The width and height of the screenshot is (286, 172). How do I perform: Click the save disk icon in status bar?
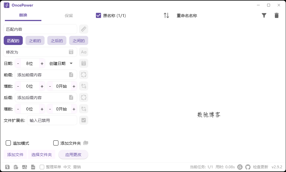(7, 167)
